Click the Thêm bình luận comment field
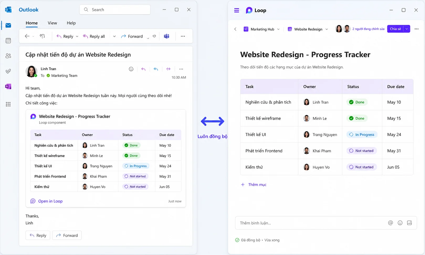 point(326,223)
